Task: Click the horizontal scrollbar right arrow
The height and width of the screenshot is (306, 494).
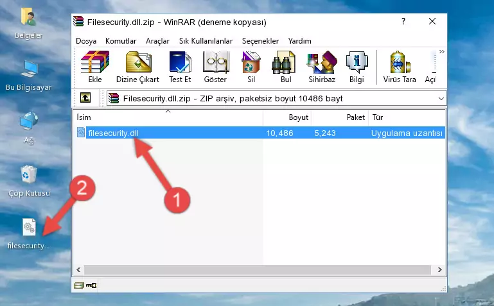Action: click(440, 270)
